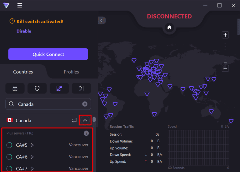Image resolution: width=240 pixels, height=172 pixels.
Task: Click the home button on the map
Action: pyautogui.click(x=169, y=28)
